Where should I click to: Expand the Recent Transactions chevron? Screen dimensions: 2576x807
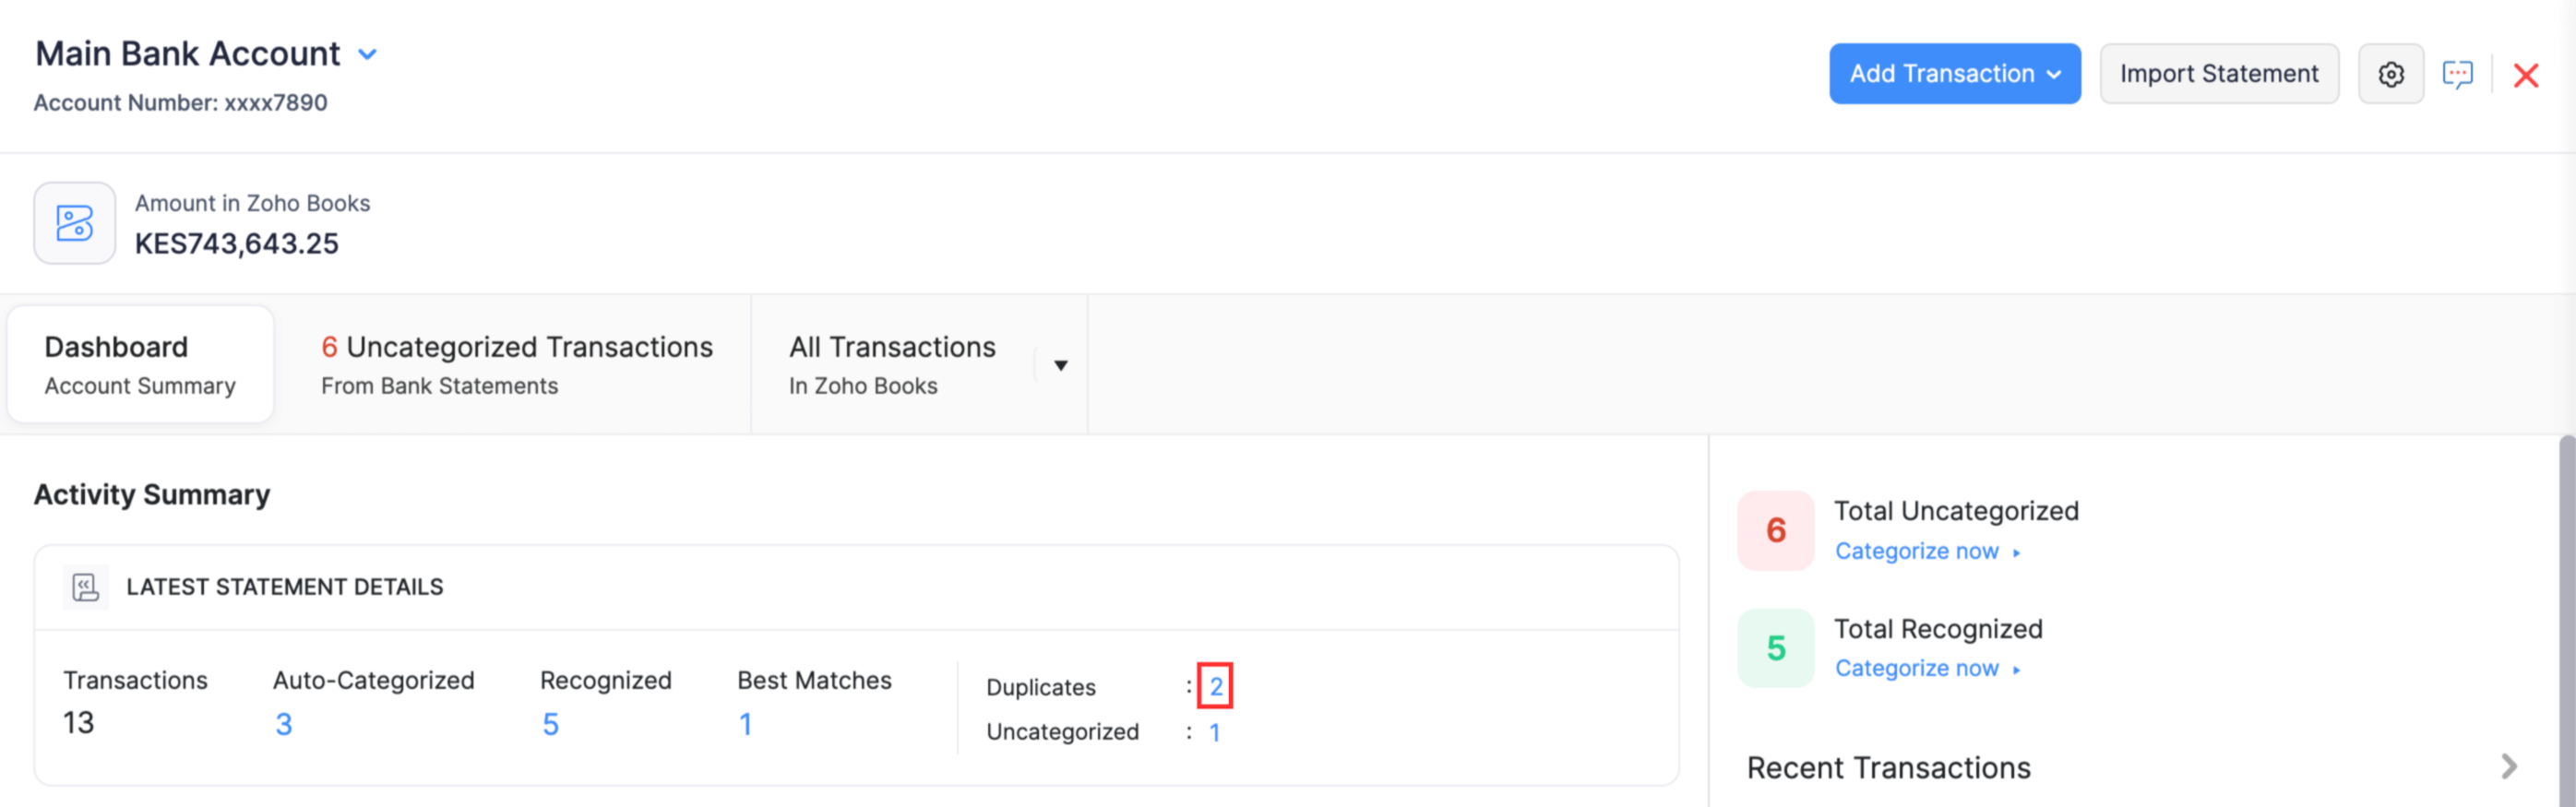pos(2508,767)
